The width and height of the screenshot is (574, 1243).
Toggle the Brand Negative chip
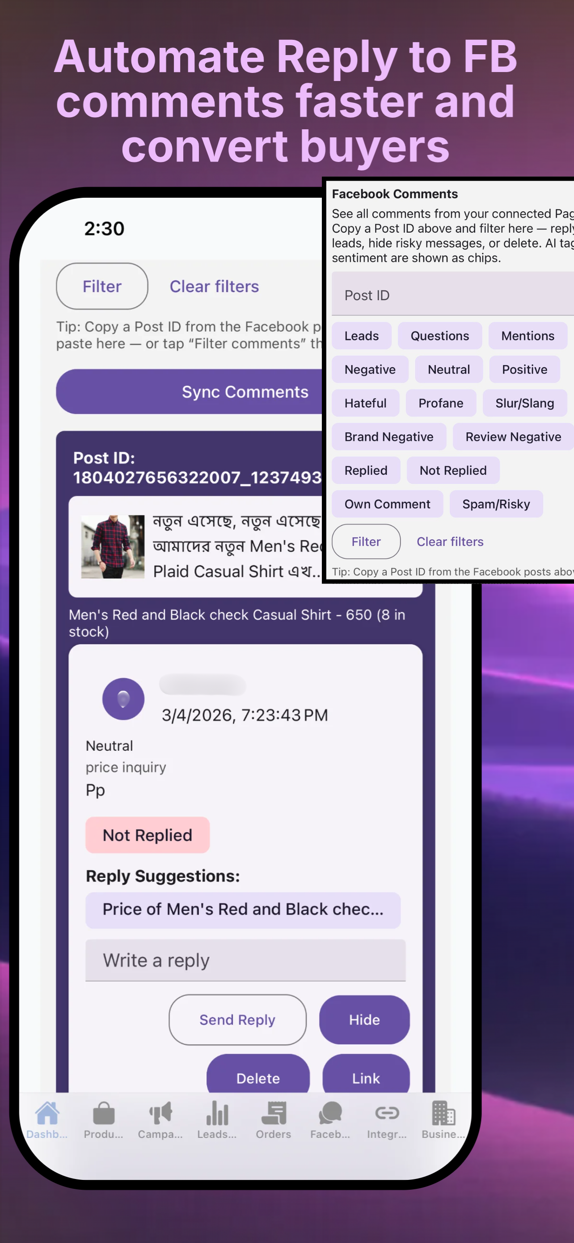(389, 437)
